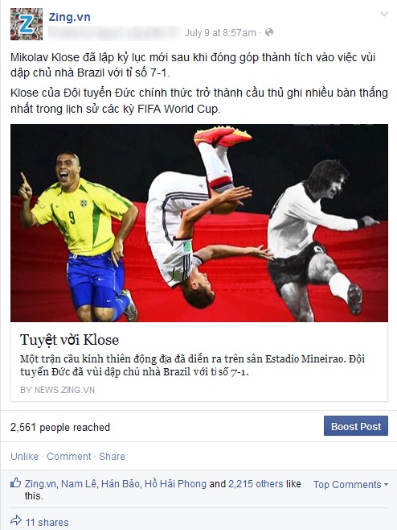Open Nam Lê's profile
Viewport: 397px width, 530px height.
pos(79,484)
